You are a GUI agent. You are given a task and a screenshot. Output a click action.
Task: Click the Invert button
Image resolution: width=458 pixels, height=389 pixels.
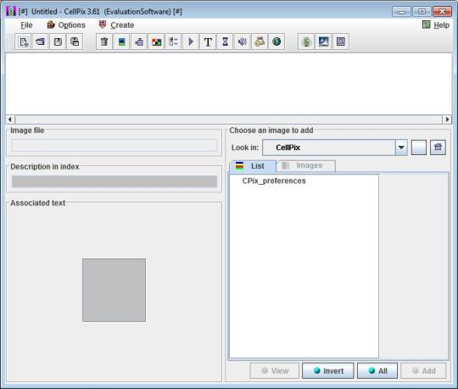[x=328, y=371]
